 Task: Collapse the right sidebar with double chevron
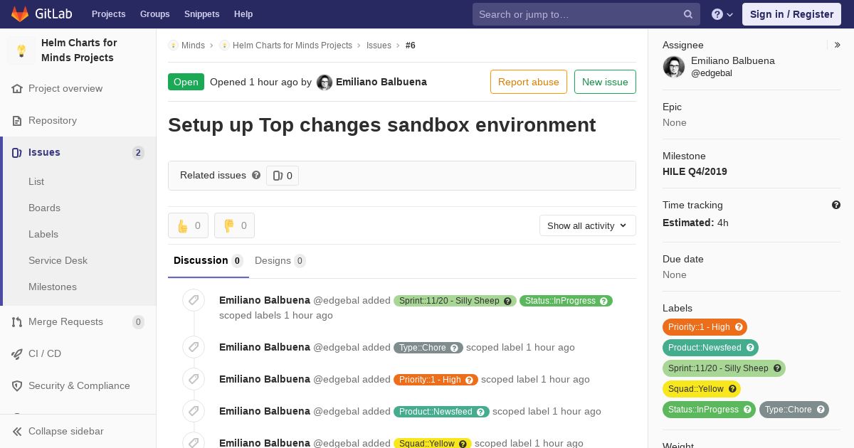click(838, 45)
